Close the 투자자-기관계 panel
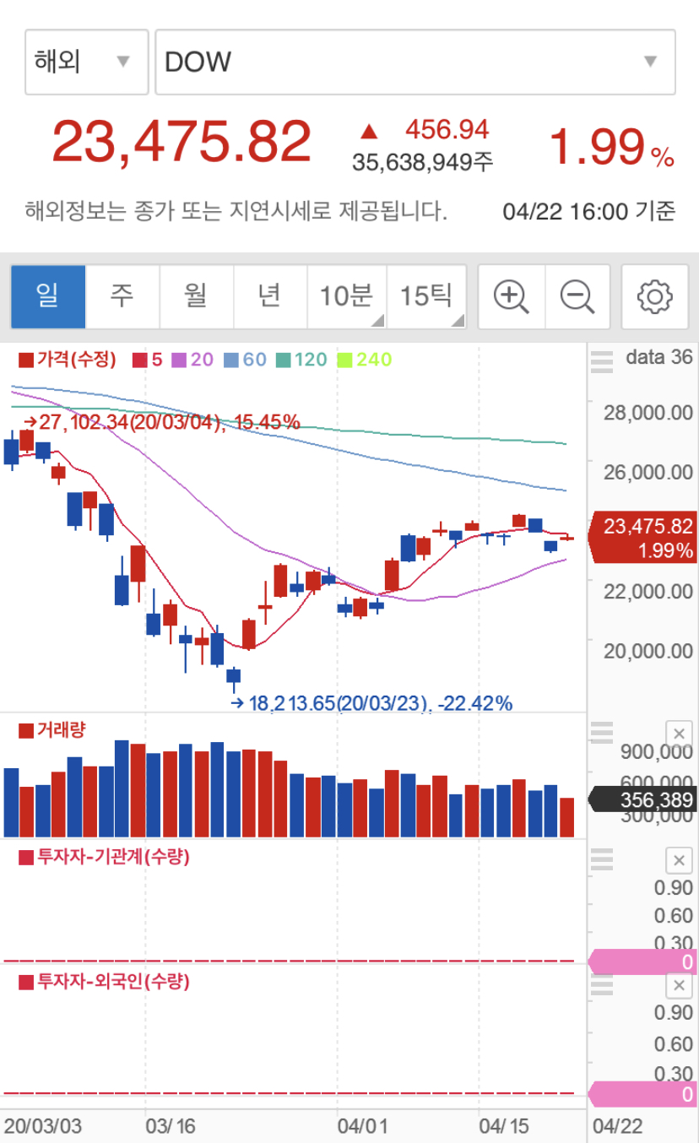Screen dimensions: 699x1143 (679, 860)
